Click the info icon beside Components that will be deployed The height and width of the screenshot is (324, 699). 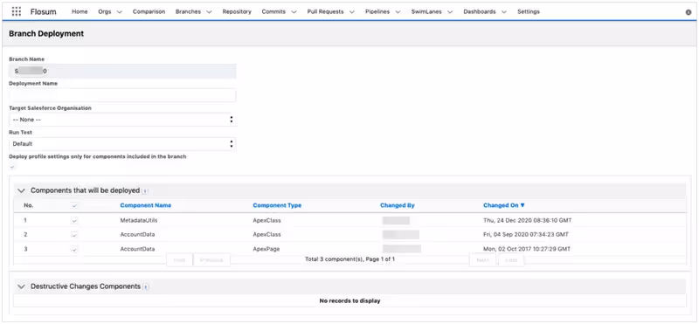[x=145, y=190]
